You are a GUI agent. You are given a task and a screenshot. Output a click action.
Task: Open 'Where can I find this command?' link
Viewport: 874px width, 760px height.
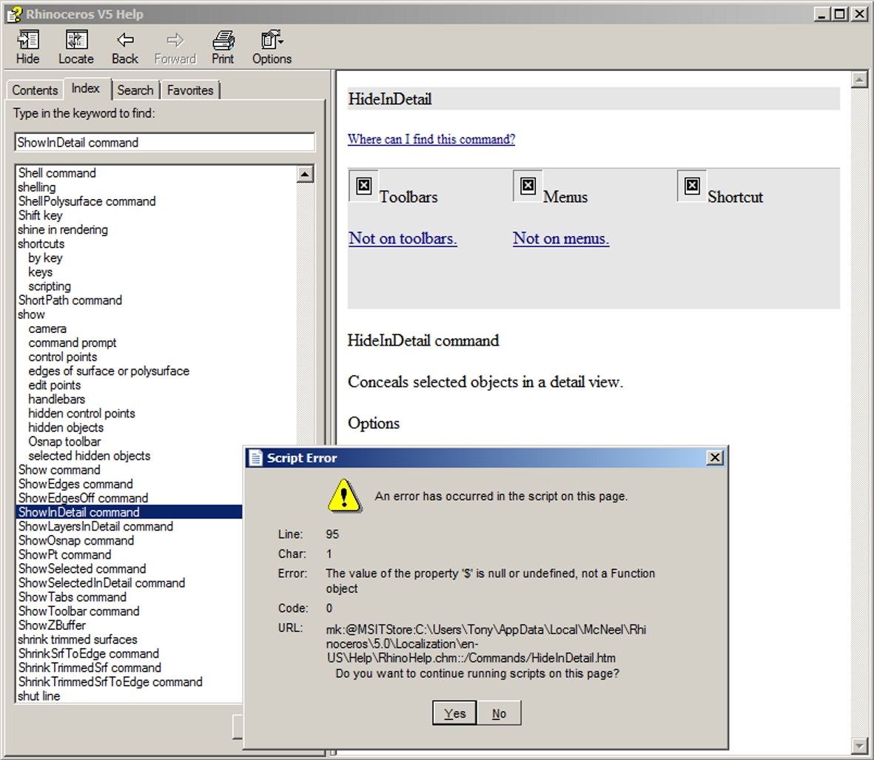tap(431, 139)
